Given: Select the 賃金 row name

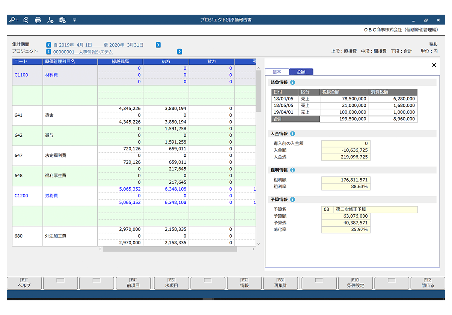Looking at the screenshot, I should pos(70,115).
